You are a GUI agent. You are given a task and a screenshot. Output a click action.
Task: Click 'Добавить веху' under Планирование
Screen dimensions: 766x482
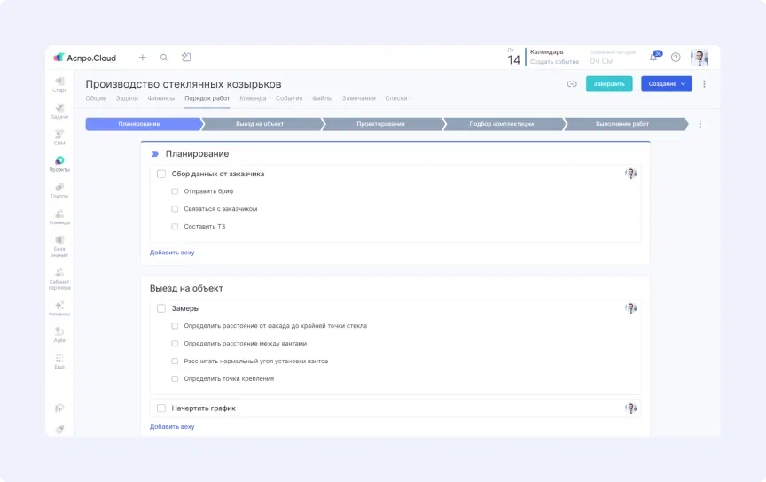(x=172, y=253)
